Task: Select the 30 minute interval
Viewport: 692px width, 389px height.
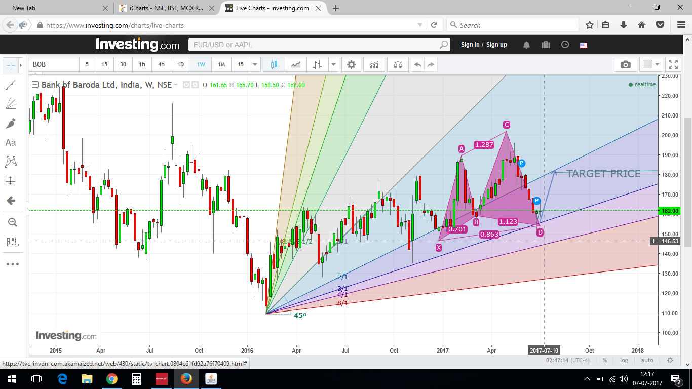Action: (x=123, y=65)
